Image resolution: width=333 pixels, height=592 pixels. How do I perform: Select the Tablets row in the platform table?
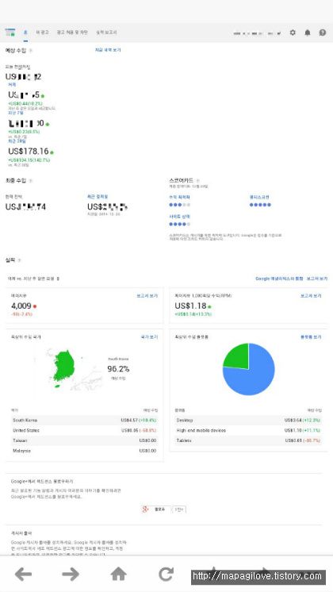click(x=248, y=440)
